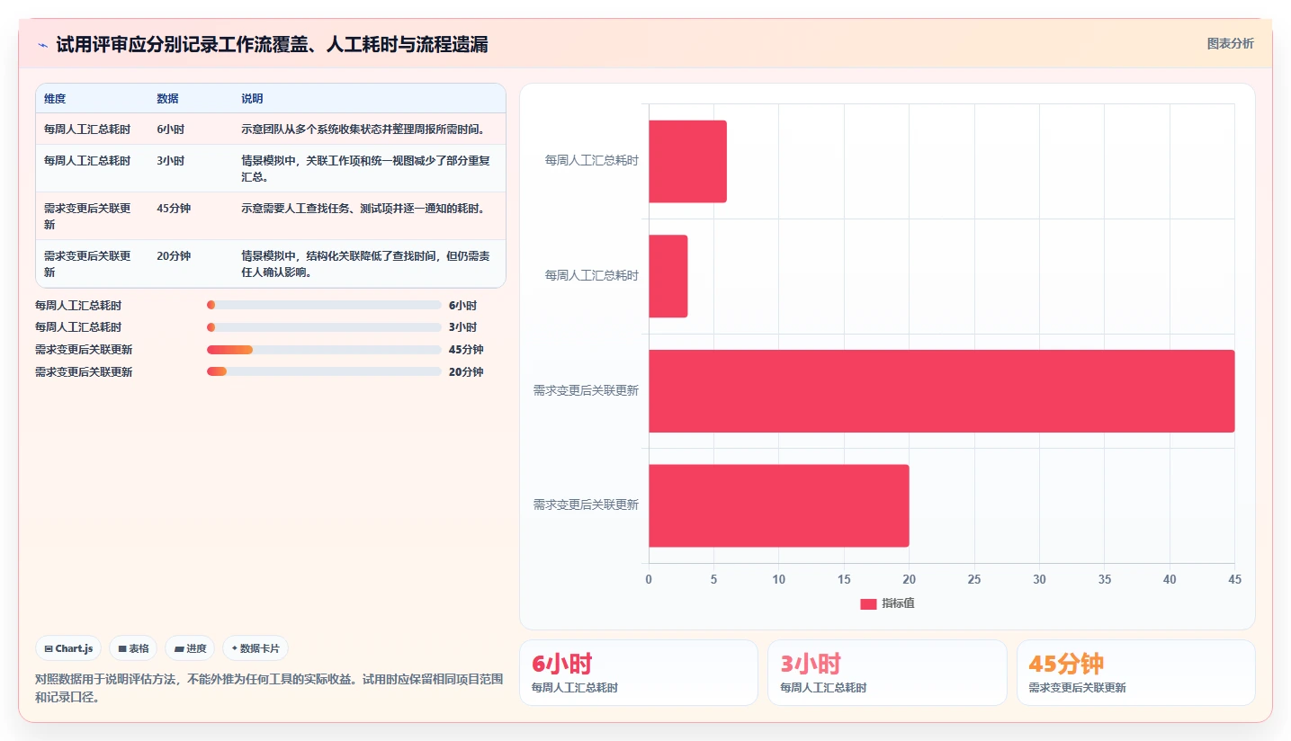Click the x-axis tick label 25
Screen dimensions: 1291x741
[x=974, y=580]
